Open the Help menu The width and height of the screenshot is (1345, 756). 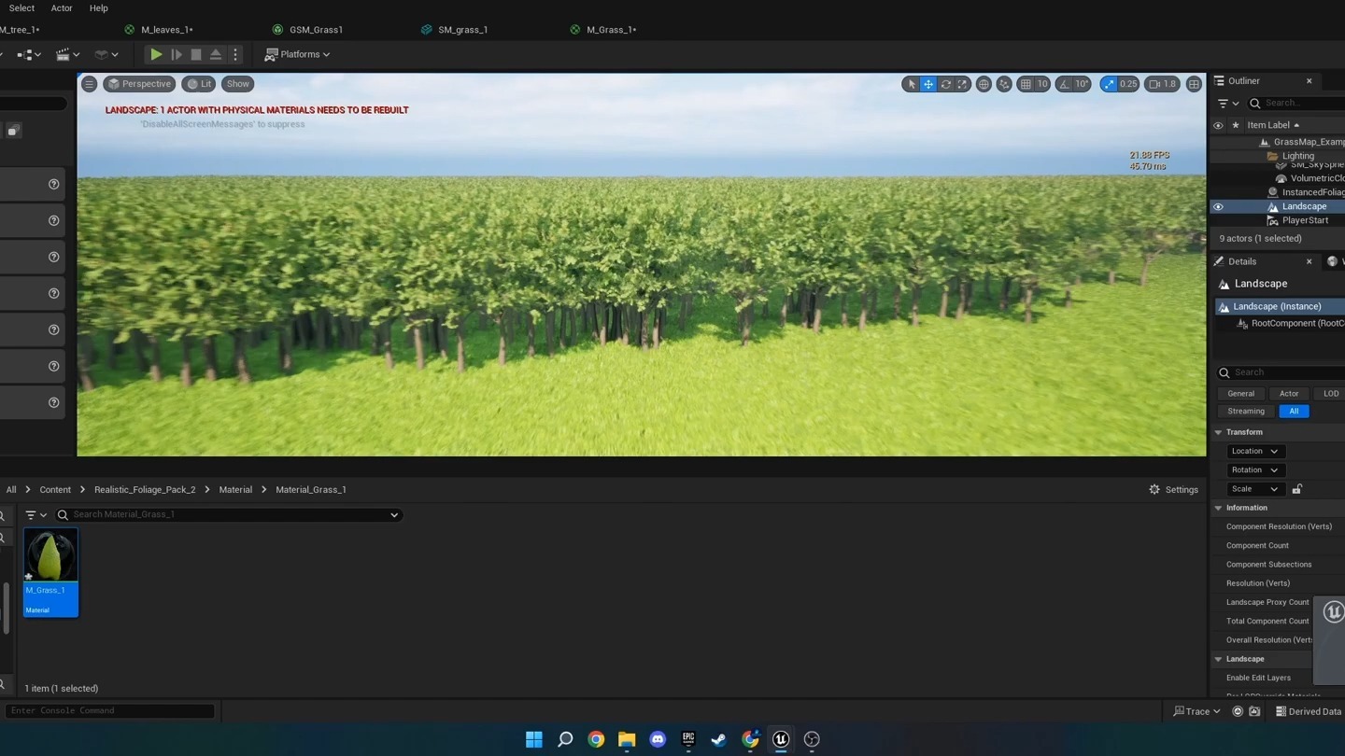click(98, 8)
